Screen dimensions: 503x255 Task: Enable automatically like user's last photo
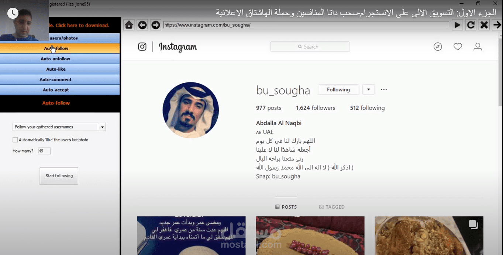click(15, 140)
